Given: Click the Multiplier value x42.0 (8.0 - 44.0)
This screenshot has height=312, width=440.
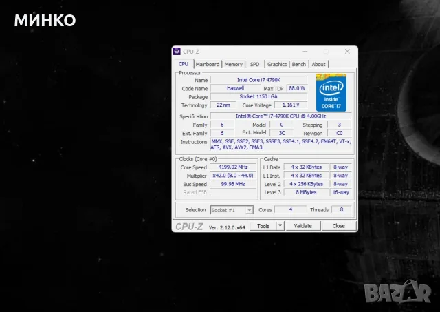Looking at the screenshot, I should click(233, 176).
